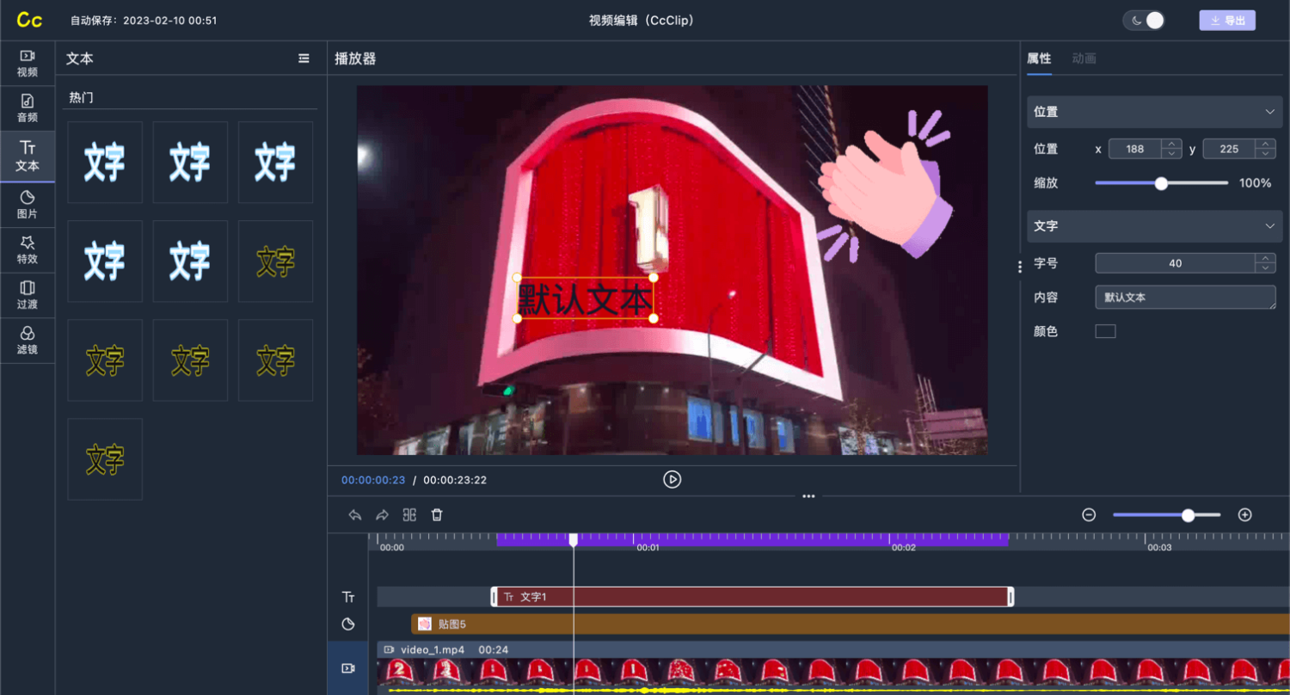Toggle dark mode switch
This screenshot has width=1290, height=695.
click(x=1144, y=21)
